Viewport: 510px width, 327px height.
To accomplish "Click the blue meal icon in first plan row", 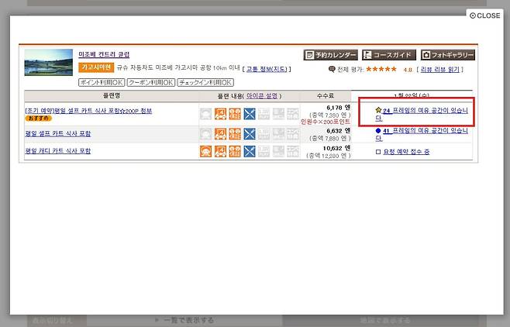I will [250, 114].
